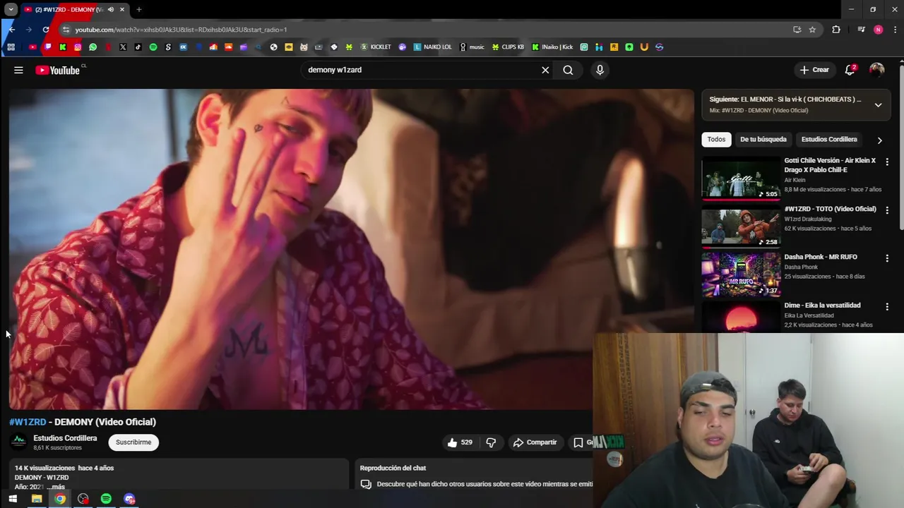Open the tab search dropdown arrow

(x=11, y=9)
